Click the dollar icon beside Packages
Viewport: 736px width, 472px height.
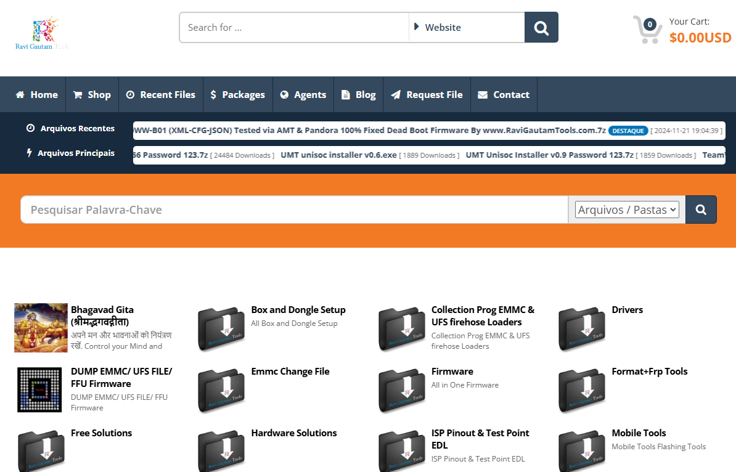213,95
